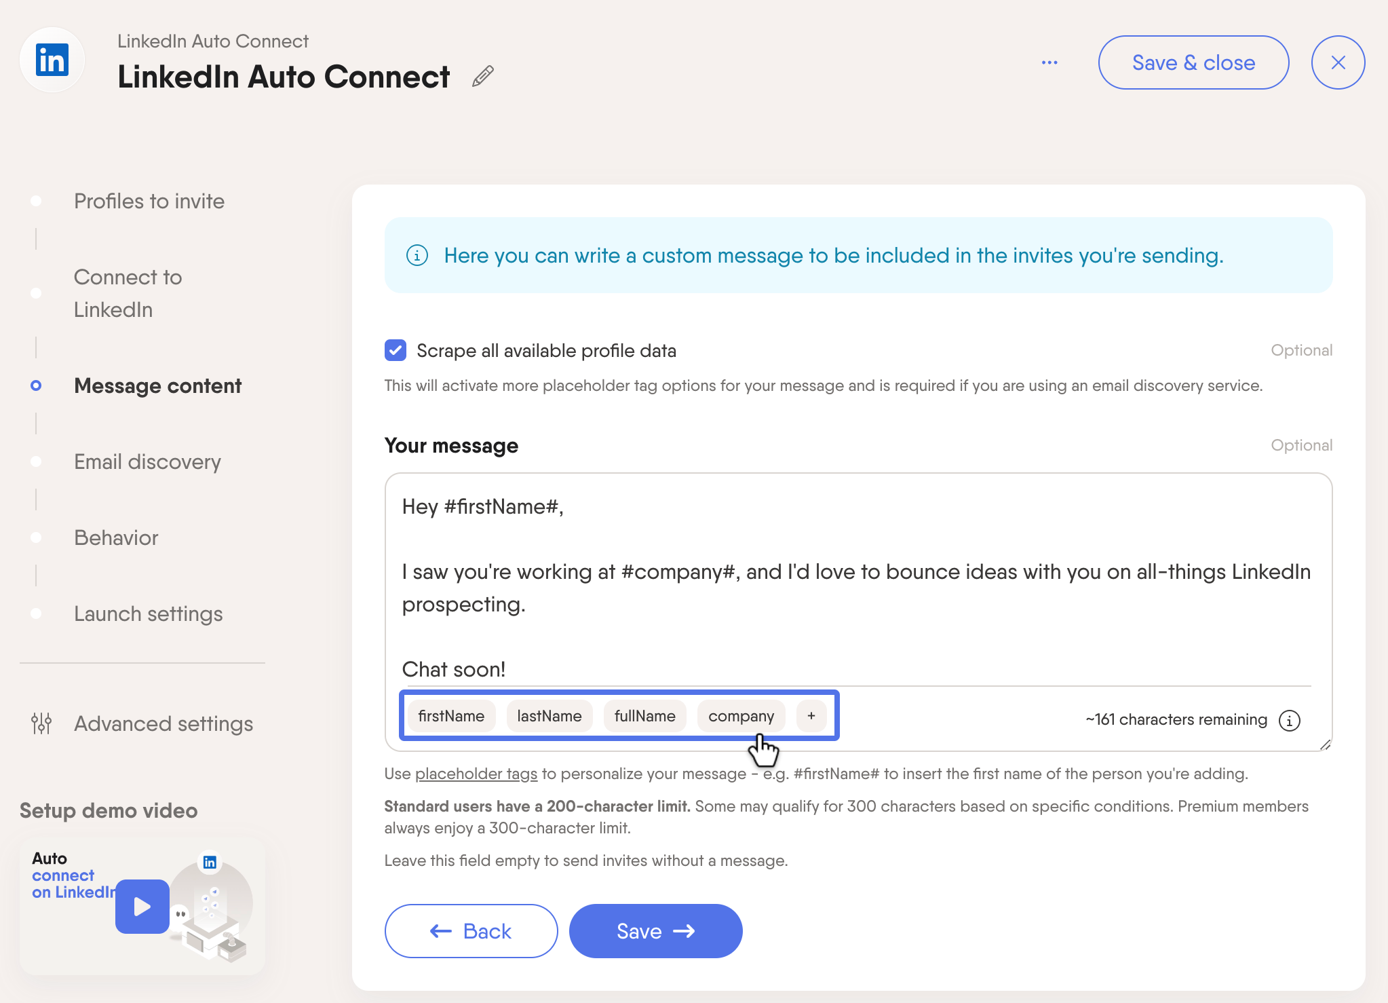Uncheck Scrape all available profile data
Viewport: 1388px width, 1003px height.
pyautogui.click(x=396, y=350)
